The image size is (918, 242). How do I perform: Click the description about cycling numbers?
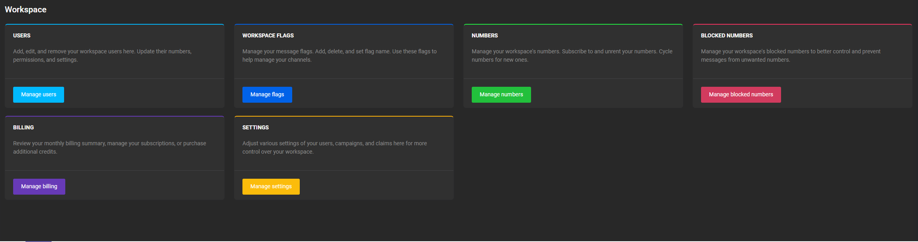click(x=572, y=56)
